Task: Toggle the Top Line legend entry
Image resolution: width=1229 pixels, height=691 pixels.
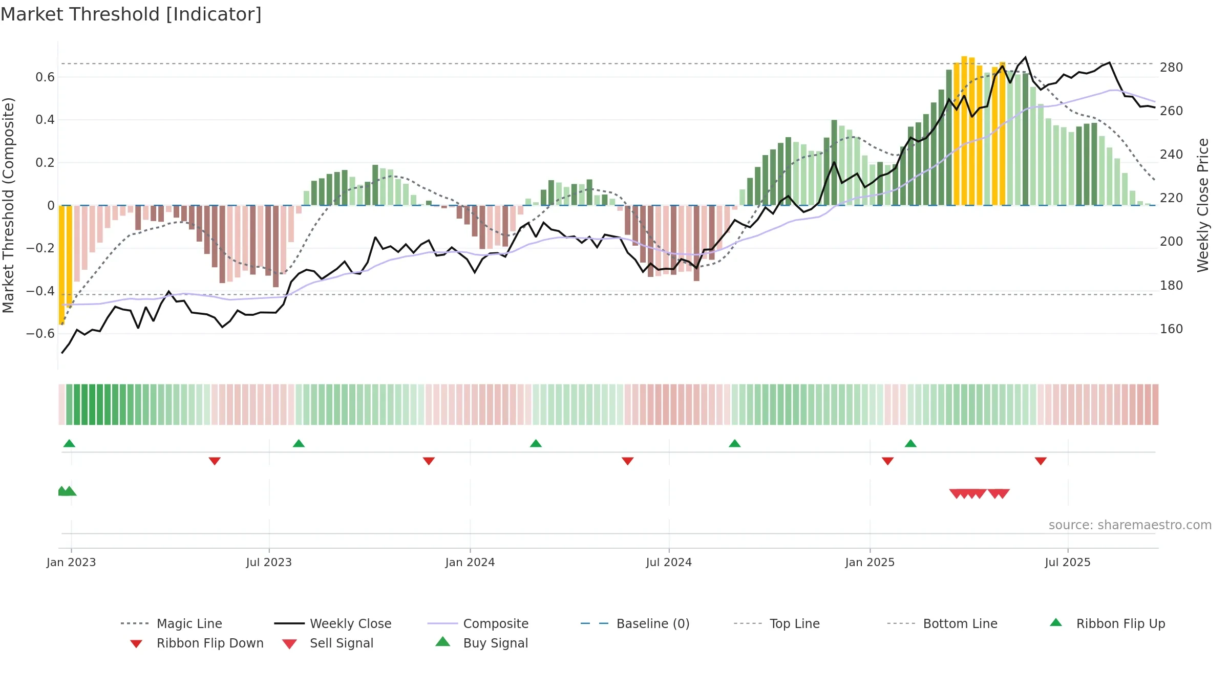Action: click(x=777, y=623)
